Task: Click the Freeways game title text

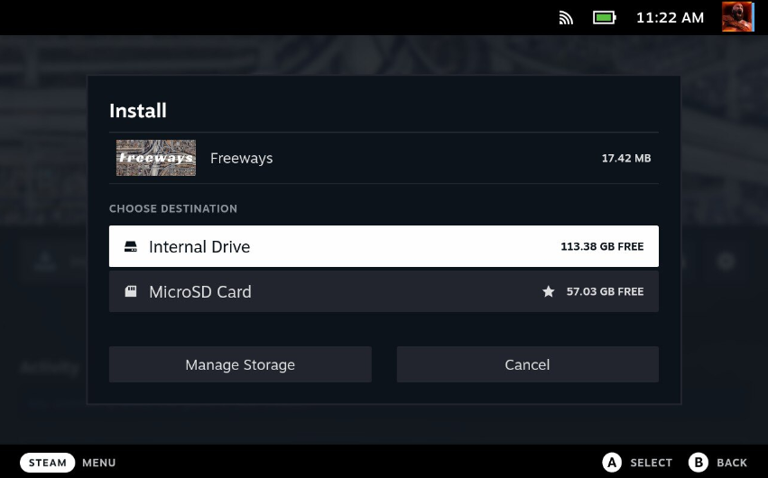Action: (242, 159)
